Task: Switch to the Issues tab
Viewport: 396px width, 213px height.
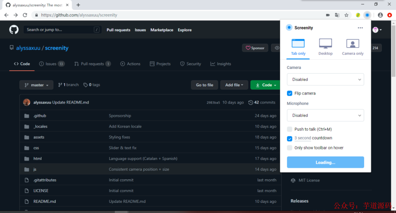Action: tap(52, 64)
